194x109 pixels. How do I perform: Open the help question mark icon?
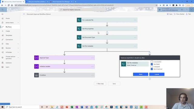tap(187, 9)
